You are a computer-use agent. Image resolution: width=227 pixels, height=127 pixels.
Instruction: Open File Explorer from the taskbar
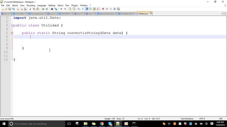tap(85, 124)
